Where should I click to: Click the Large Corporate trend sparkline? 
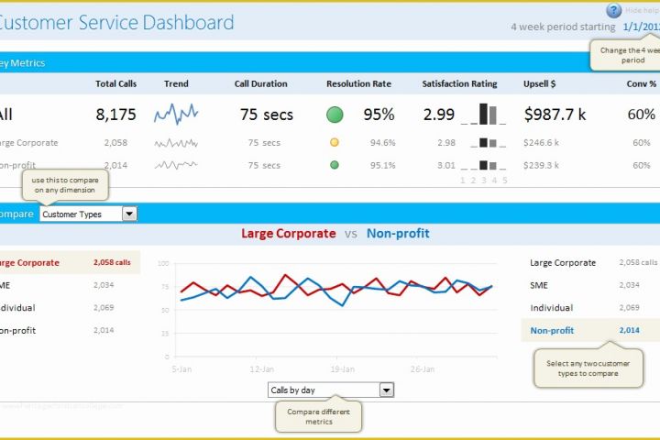176,143
